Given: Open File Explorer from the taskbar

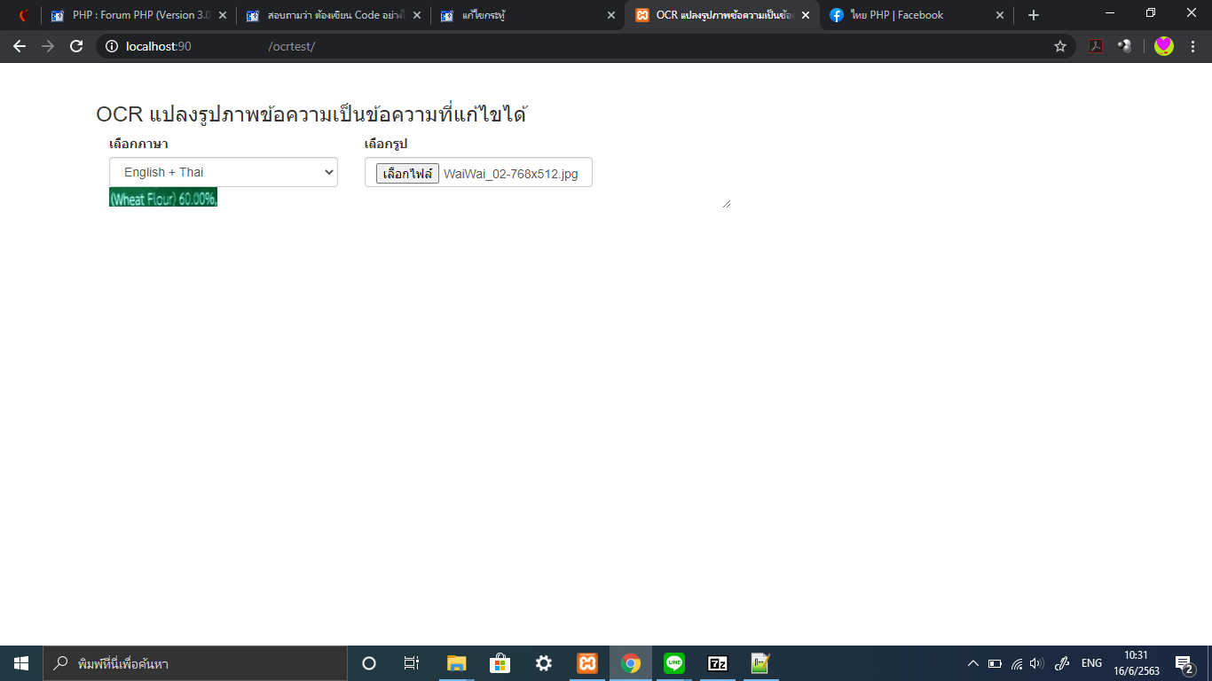Looking at the screenshot, I should tap(456, 663).
